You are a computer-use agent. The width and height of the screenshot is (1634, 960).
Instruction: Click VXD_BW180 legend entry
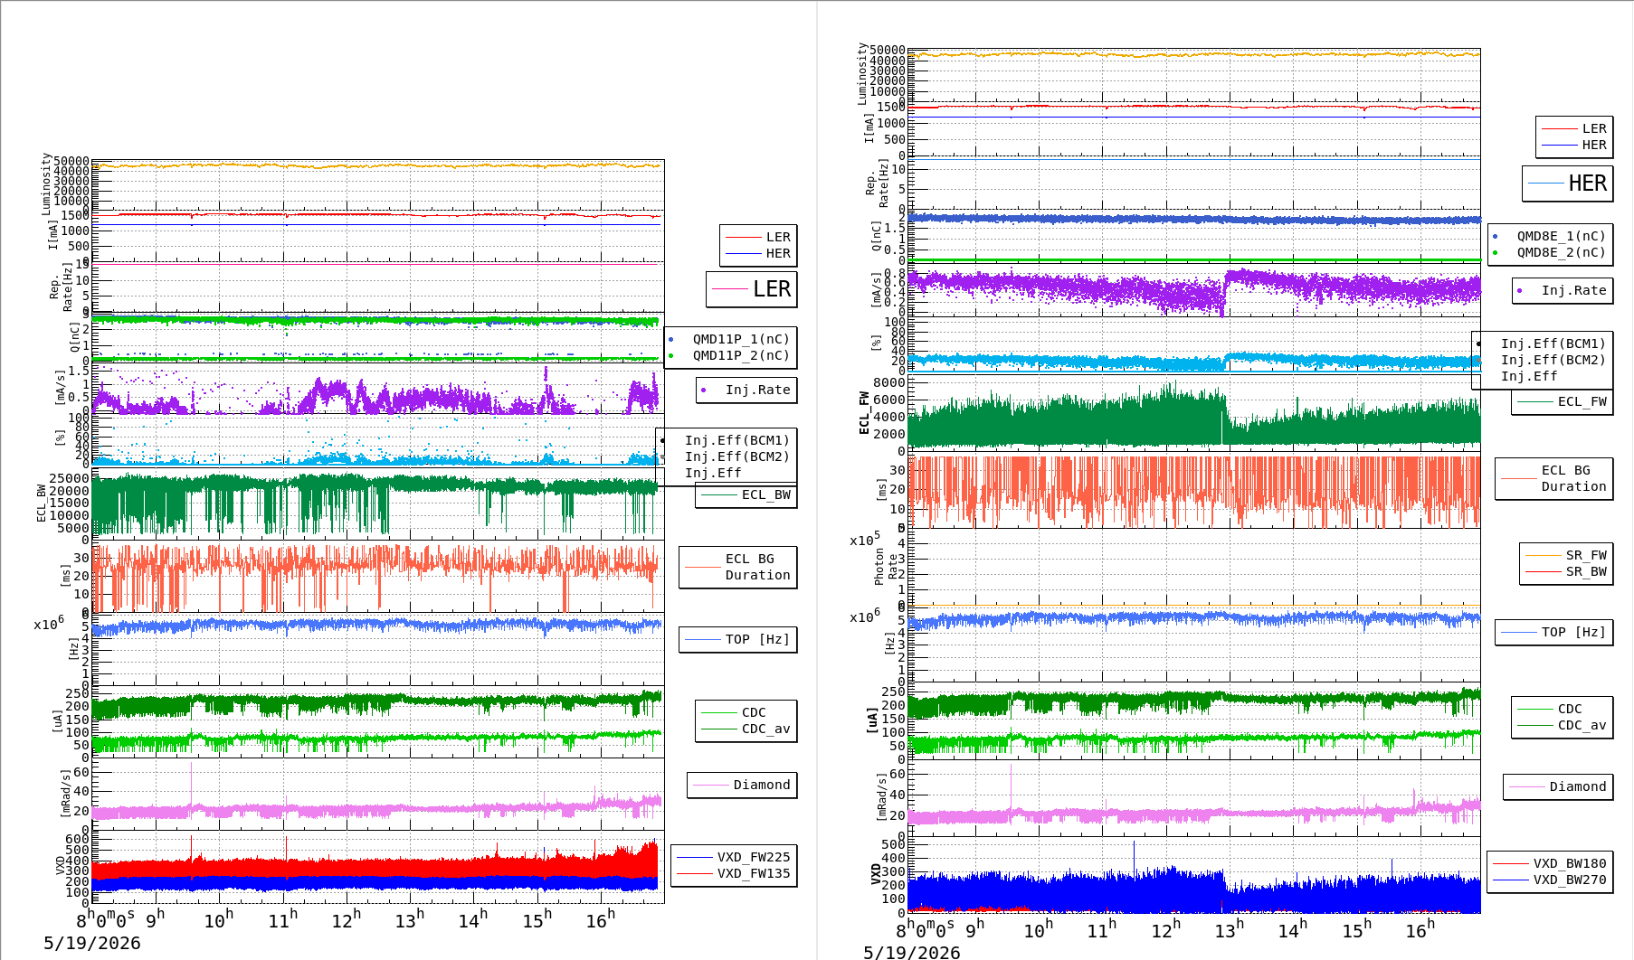1550,863
